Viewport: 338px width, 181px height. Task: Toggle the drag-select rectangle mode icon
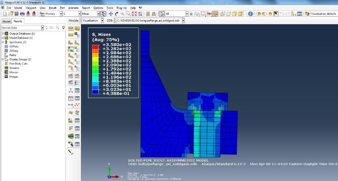[203, 14]
